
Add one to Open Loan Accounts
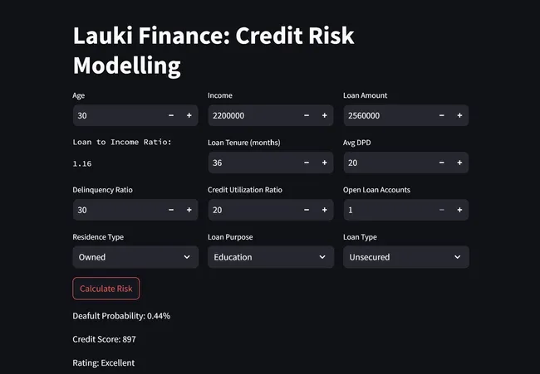point(459,210)
